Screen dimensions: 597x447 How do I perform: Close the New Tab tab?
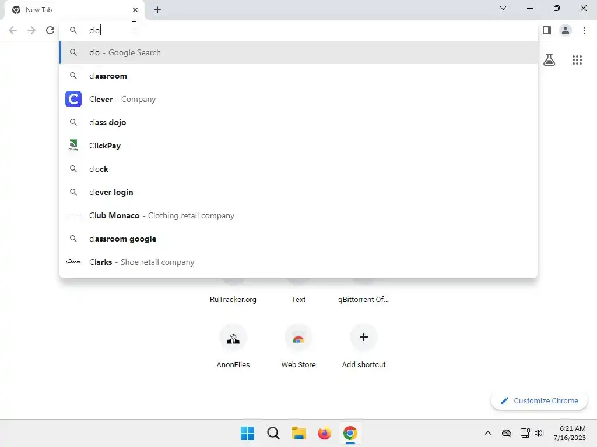135,10
